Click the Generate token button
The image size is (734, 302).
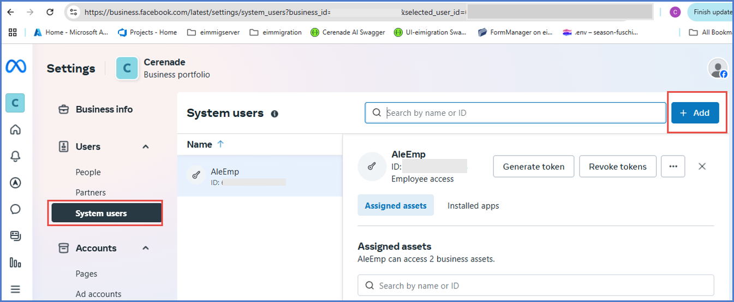533,167
